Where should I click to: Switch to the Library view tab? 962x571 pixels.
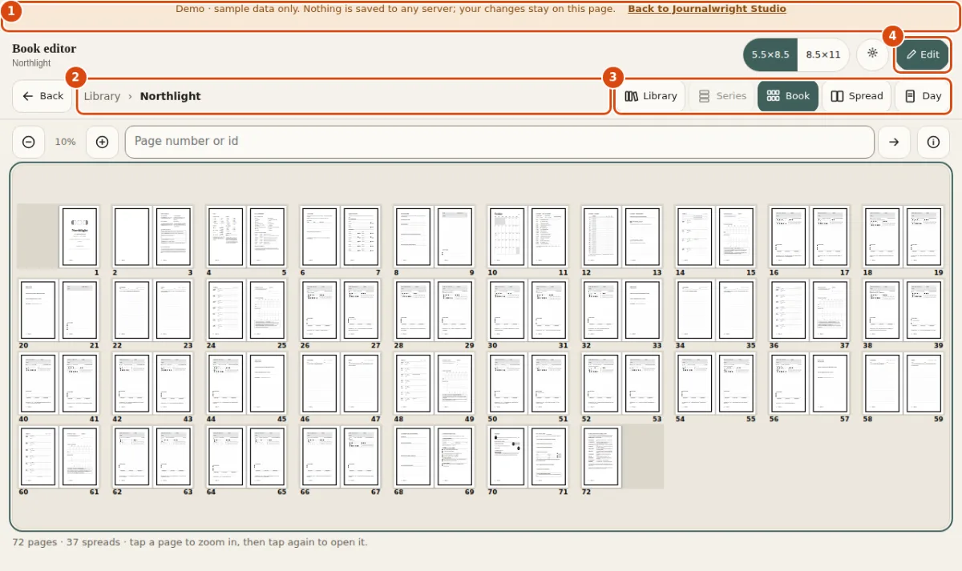(651, 96)
